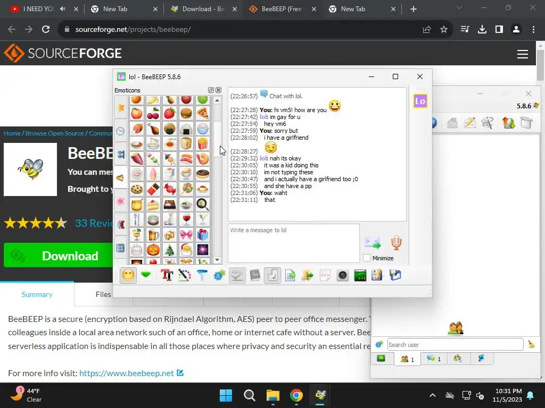Viewport: 545px width, 408px height.
Task: Click emoticons scrollbar down arrow
Action: (x=217, y=259)
